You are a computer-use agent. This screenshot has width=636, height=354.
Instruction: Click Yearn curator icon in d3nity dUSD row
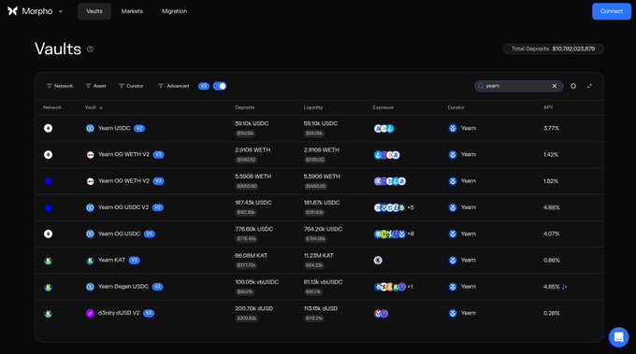[453, 313]
